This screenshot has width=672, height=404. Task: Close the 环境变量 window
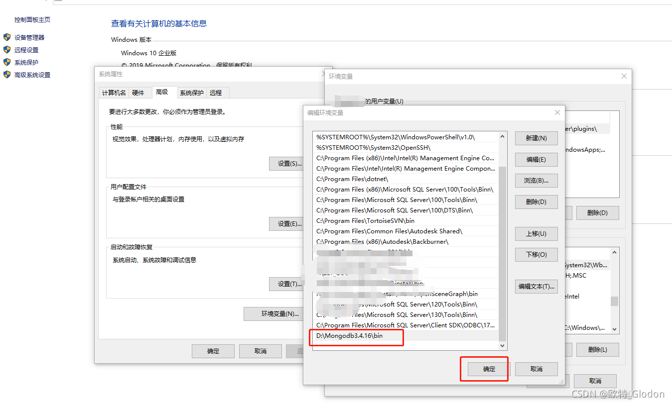click(x=624, y=76)
